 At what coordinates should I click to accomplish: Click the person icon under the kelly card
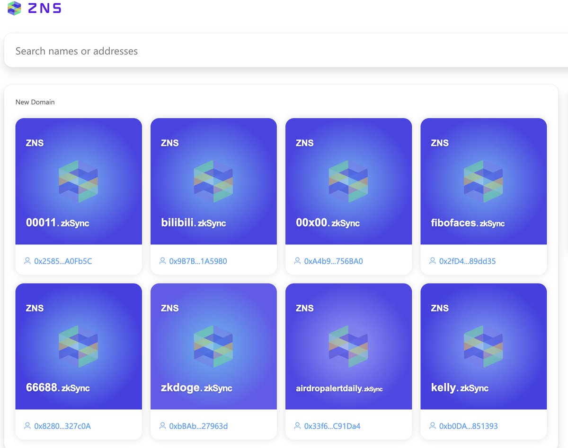(432, 426)
